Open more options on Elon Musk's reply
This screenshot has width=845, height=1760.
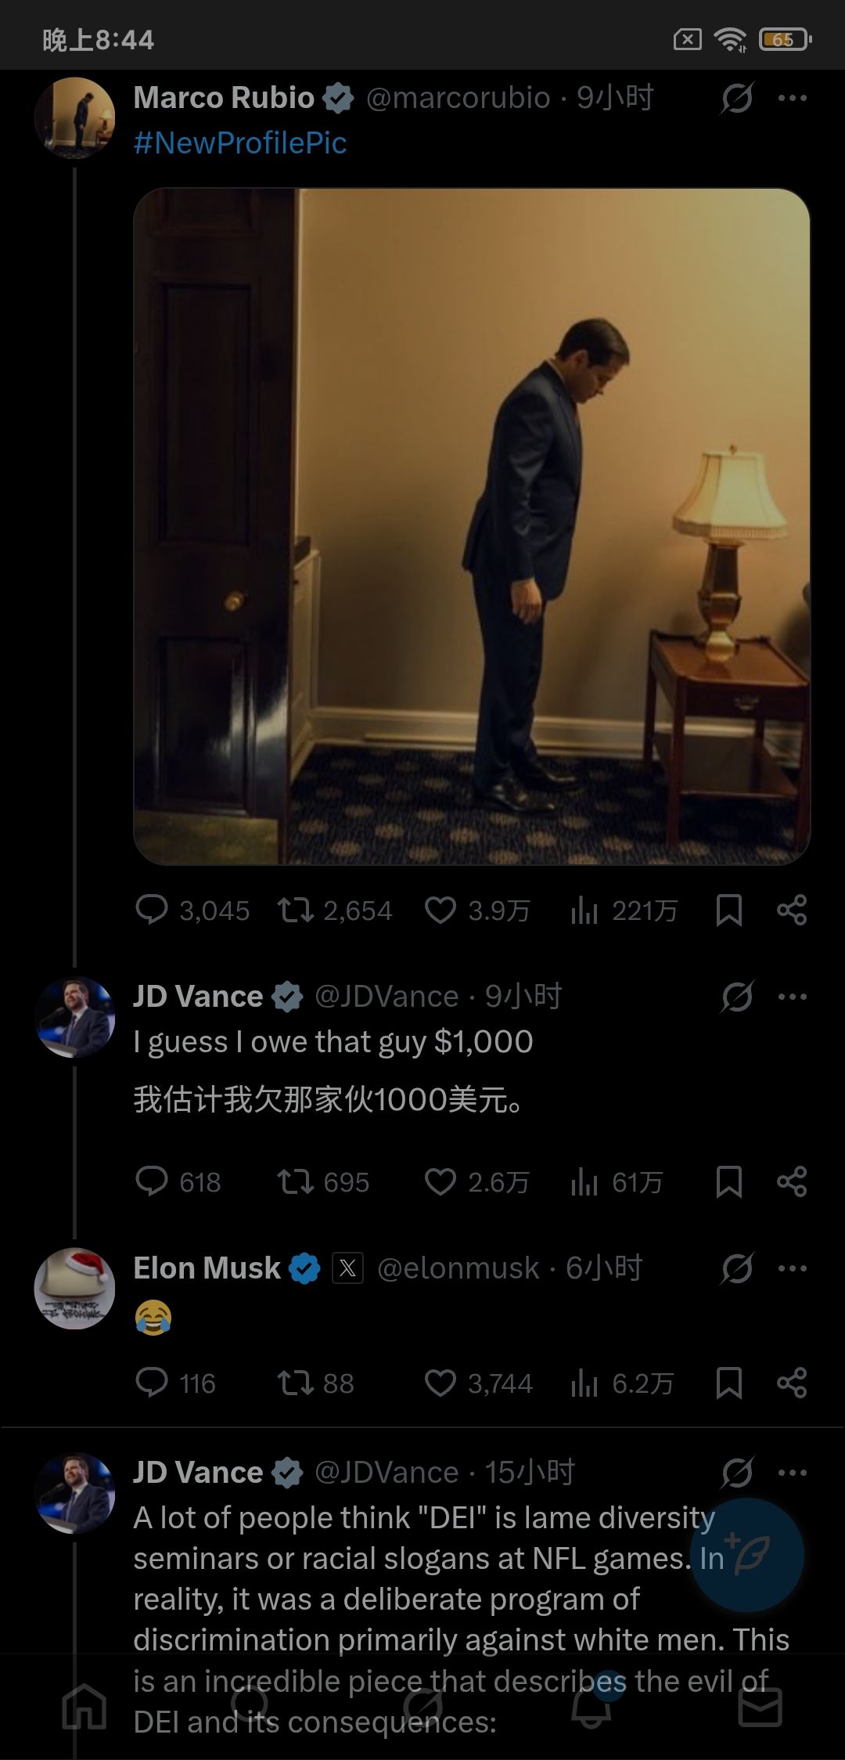click(793, 1268)
